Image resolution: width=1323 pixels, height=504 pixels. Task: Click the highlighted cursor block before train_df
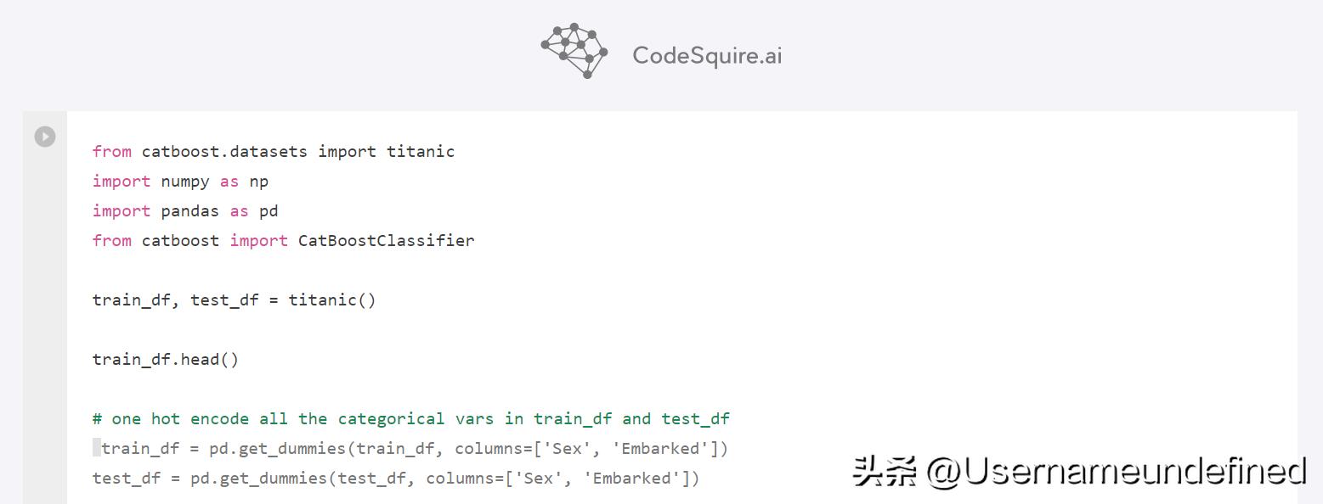pos(97,448)
